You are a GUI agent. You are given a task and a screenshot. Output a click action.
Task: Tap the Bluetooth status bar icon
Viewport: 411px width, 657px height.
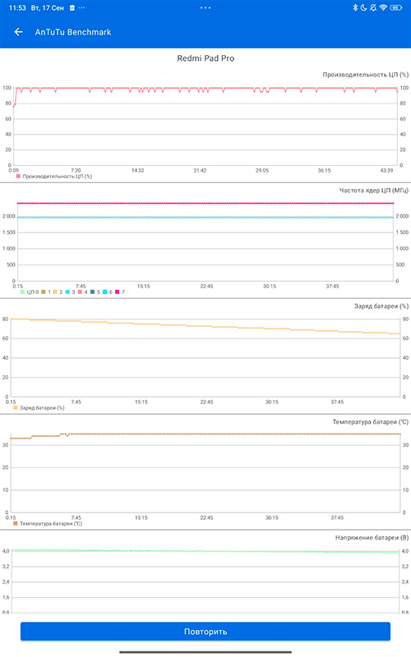click(x=355, y=7)
